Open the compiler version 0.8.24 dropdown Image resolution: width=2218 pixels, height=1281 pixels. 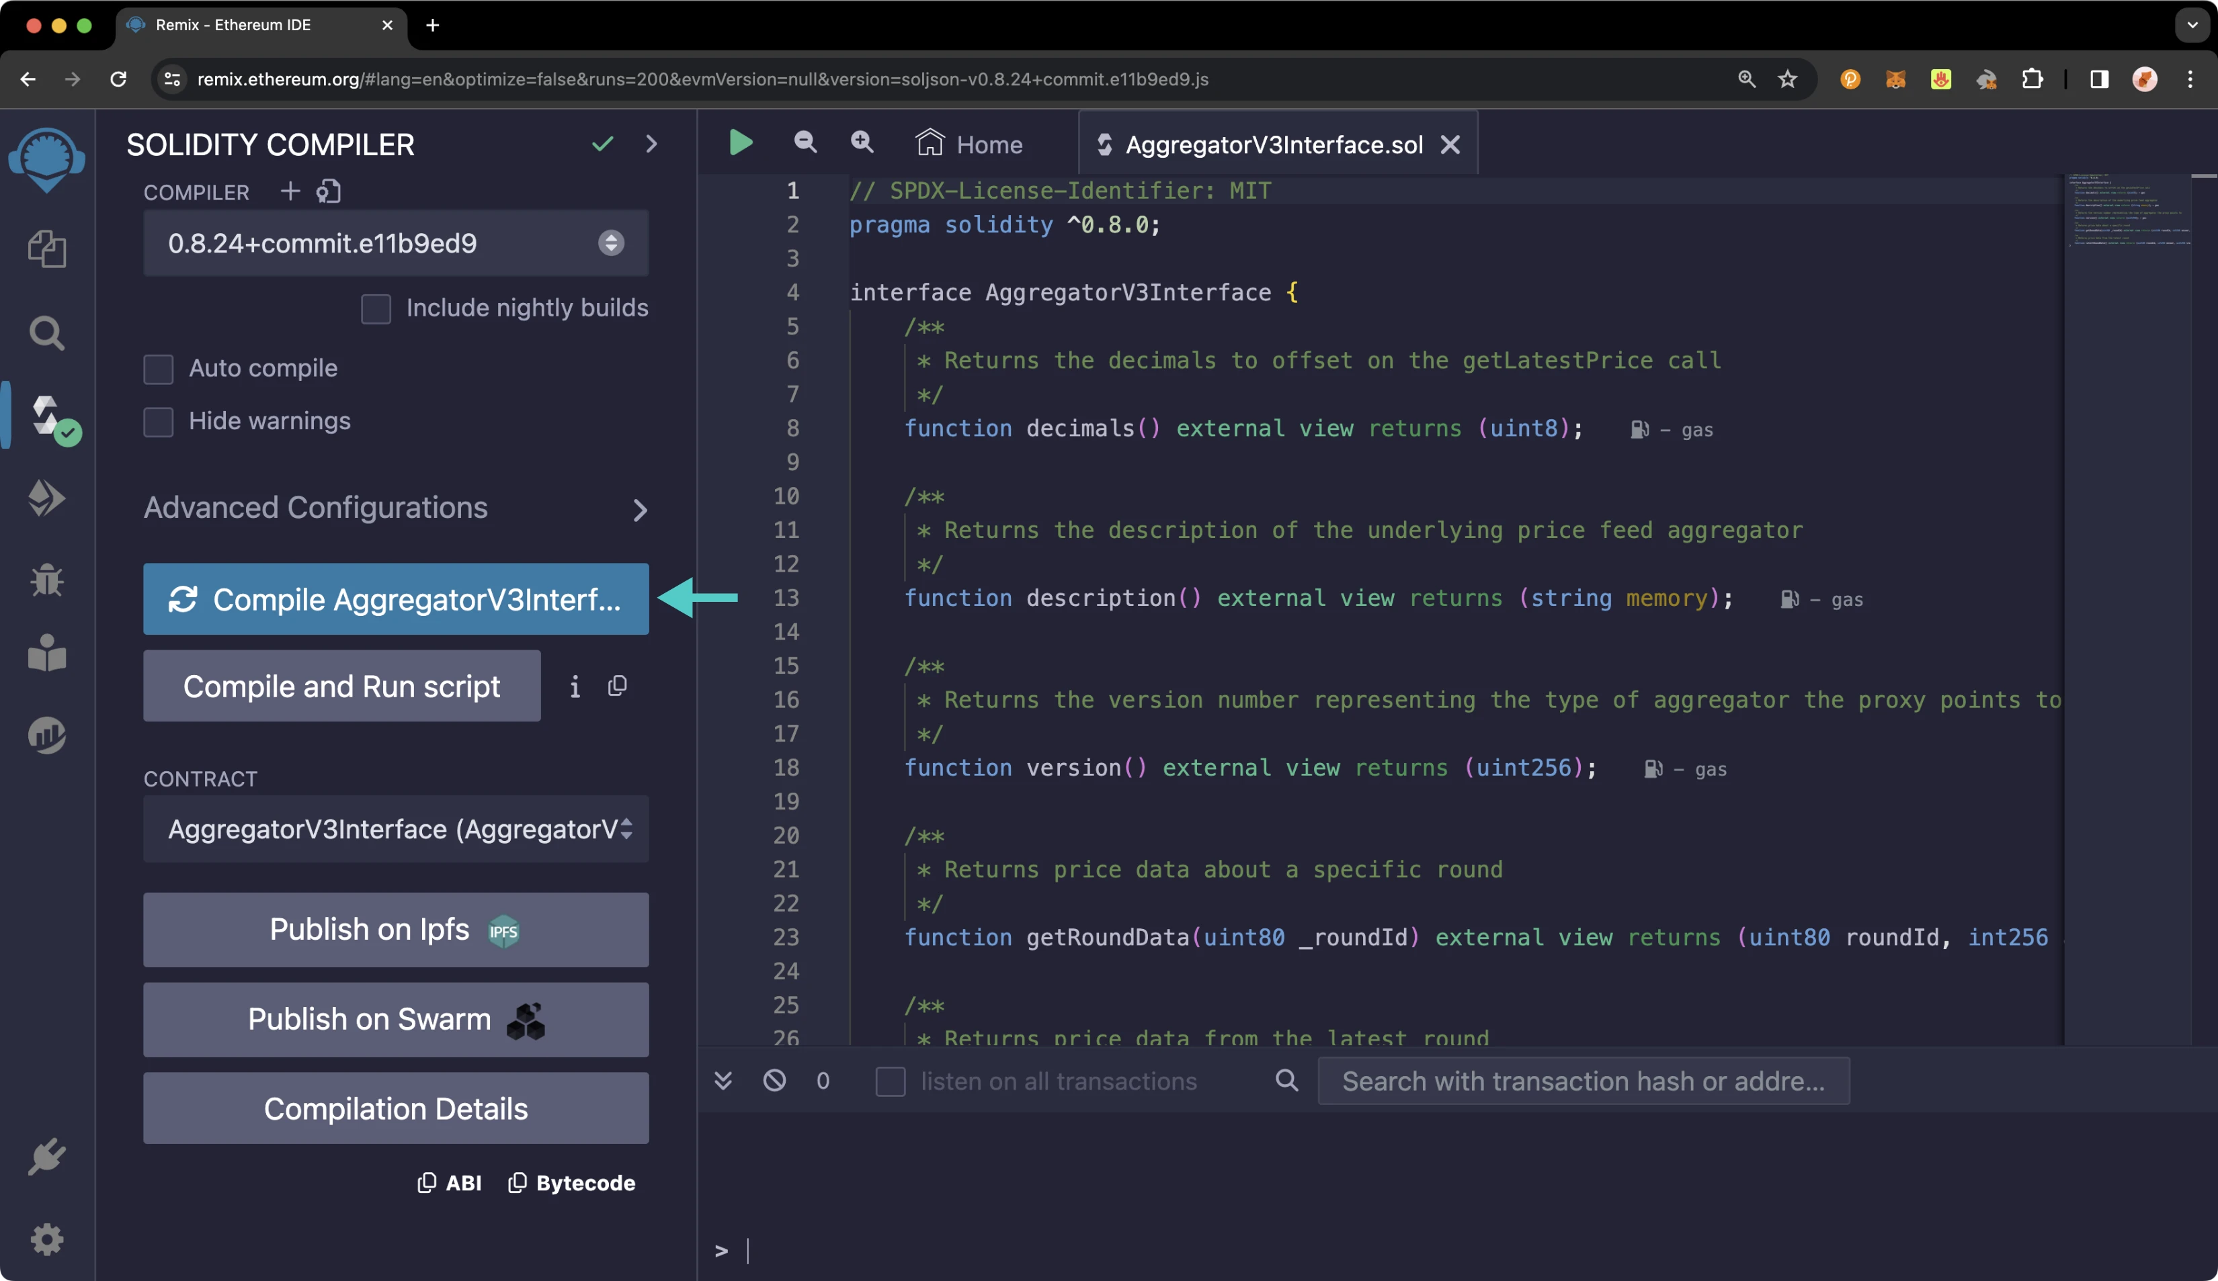pyautogui.click(x=396, y=242)
